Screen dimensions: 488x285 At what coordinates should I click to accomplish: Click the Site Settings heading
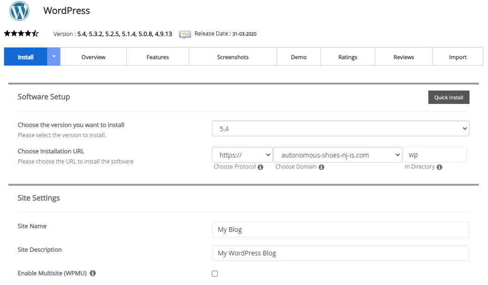point(38,198)
